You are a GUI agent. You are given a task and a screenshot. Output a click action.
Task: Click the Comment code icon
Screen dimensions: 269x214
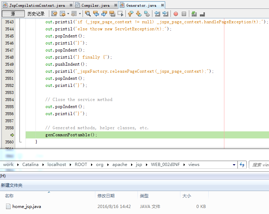(x=194, y=14)
